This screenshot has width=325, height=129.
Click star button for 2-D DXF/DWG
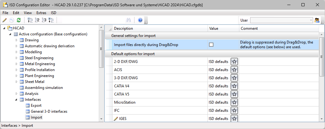(x=234, y=62)
